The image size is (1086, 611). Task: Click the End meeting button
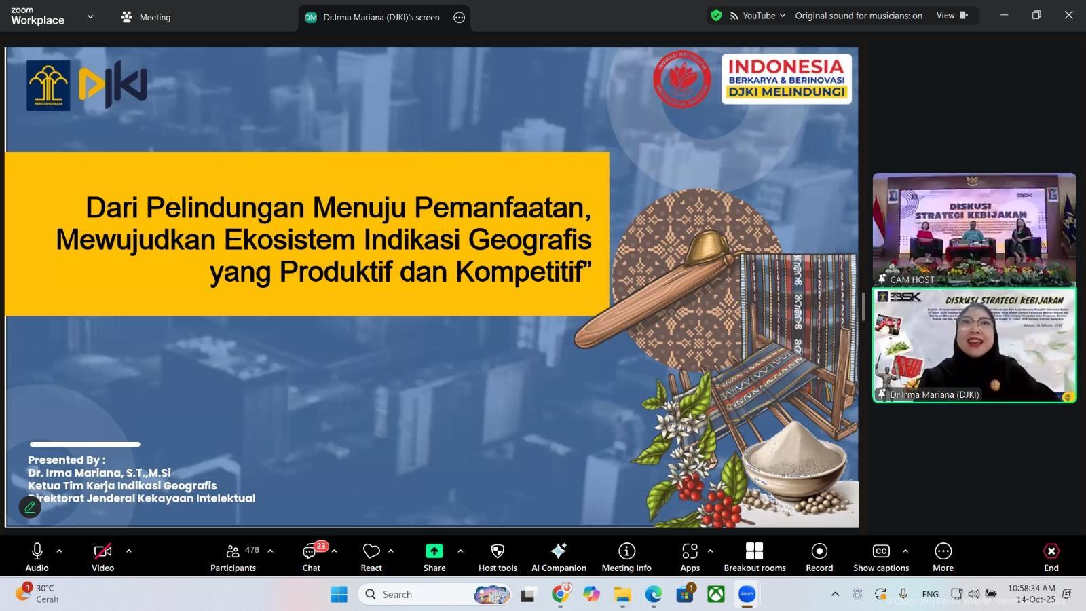pos(1051,557)
